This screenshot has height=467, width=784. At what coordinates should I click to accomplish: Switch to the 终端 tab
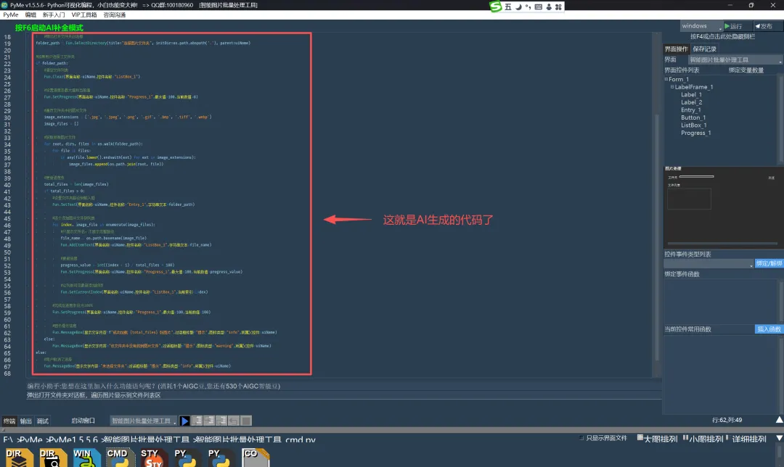(9, 421)
